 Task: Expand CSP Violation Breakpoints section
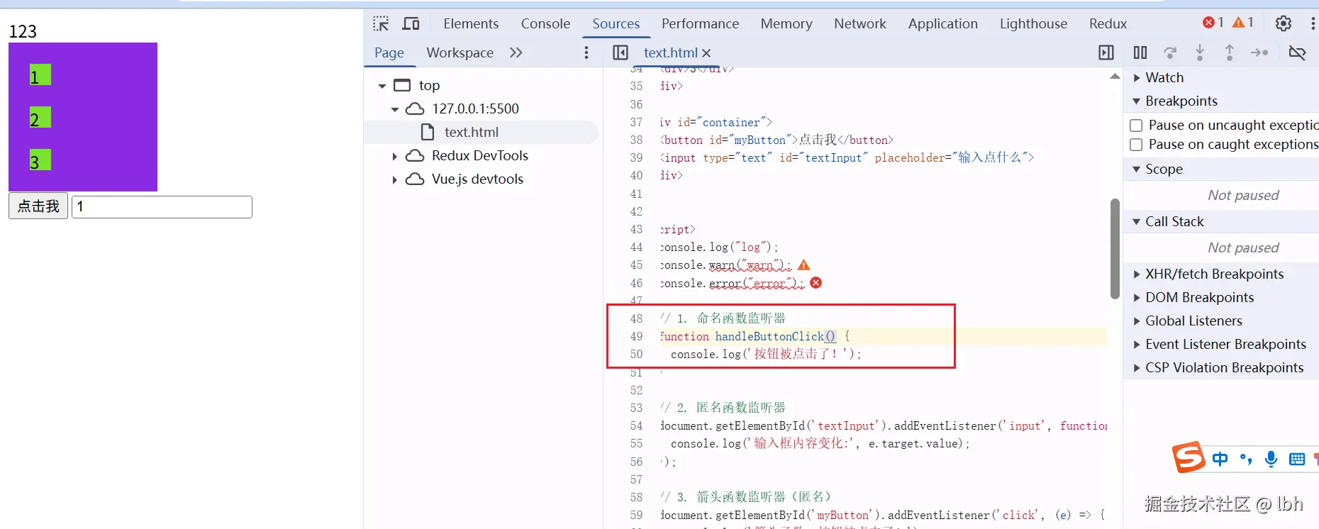click(1137, 367)
